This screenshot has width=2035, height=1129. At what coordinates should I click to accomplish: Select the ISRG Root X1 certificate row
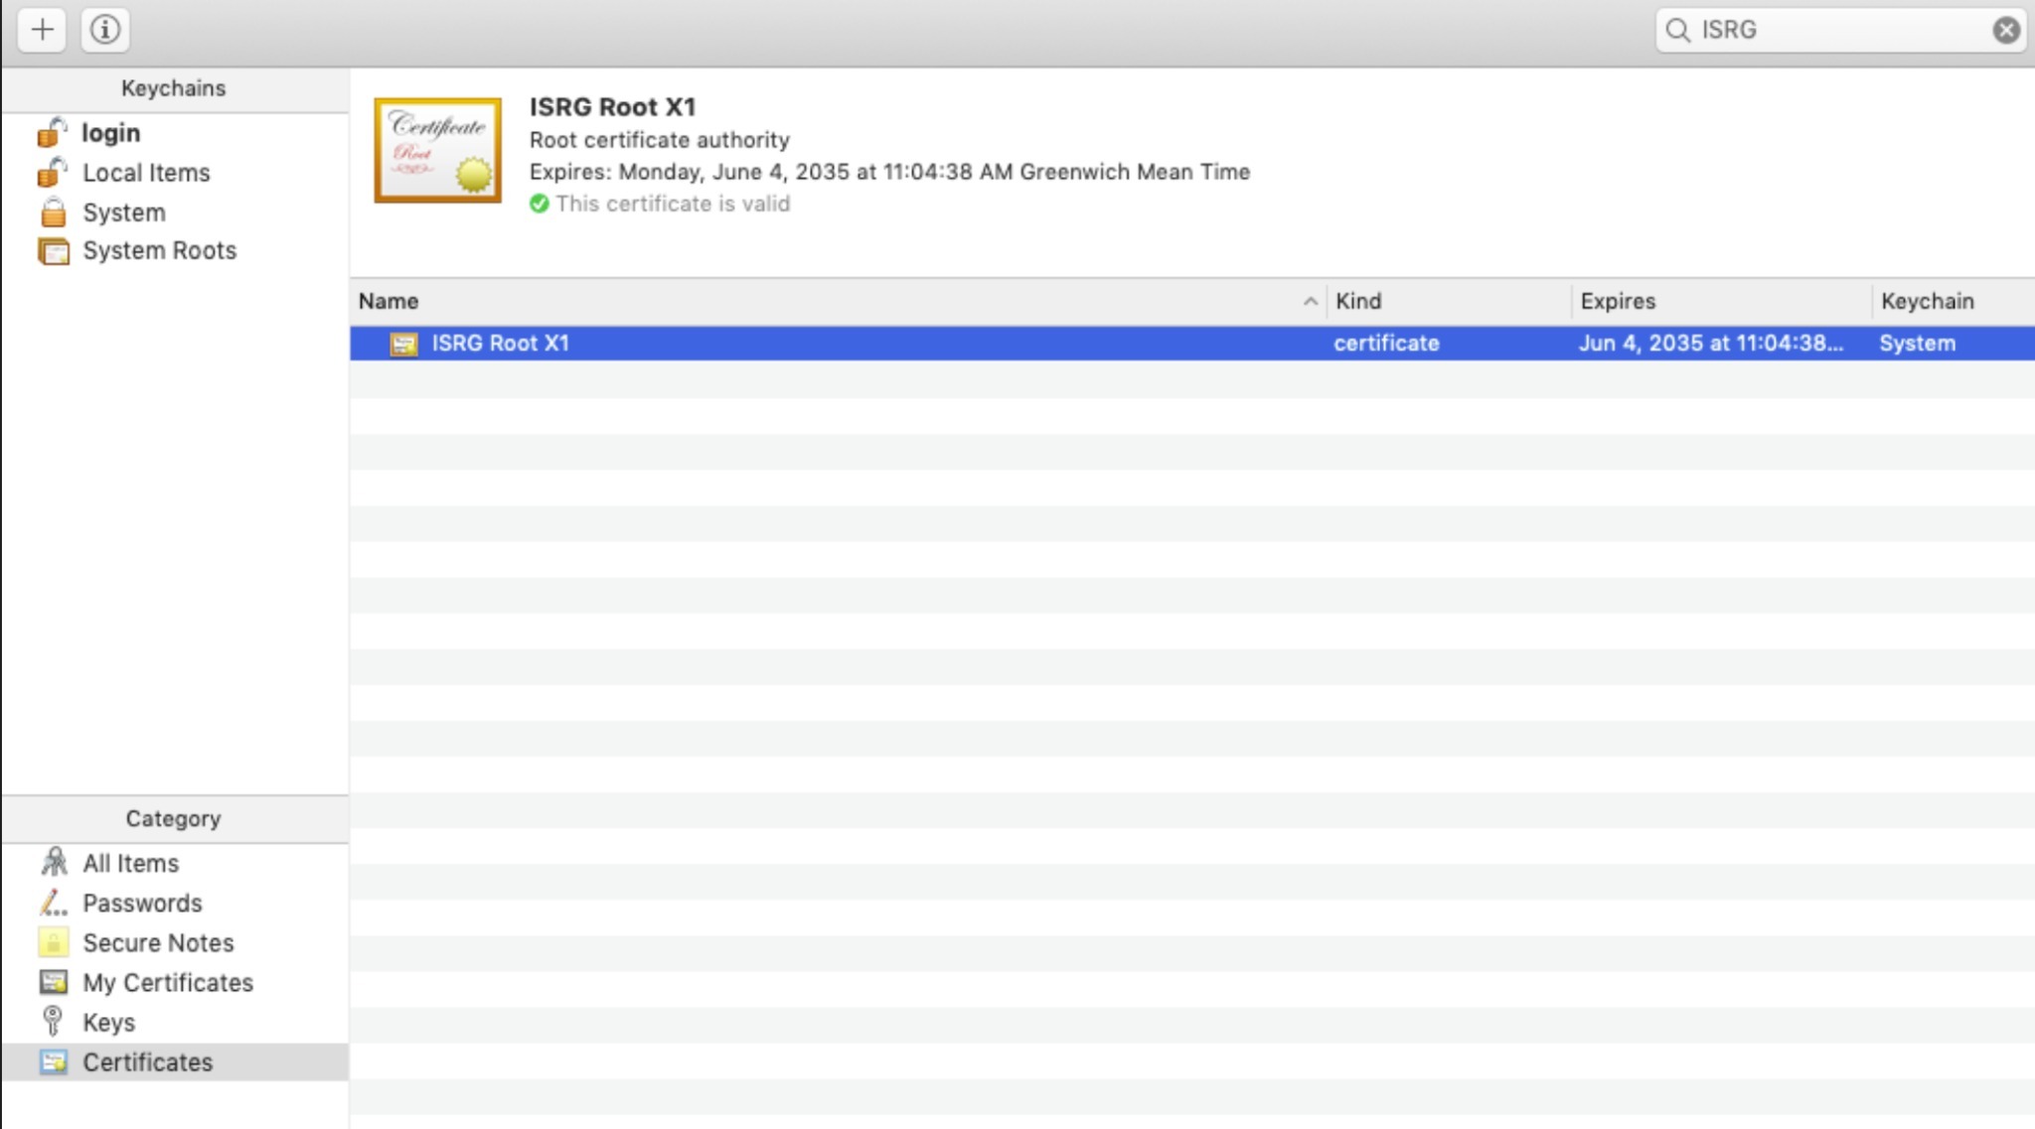[x=1192, y=344]
